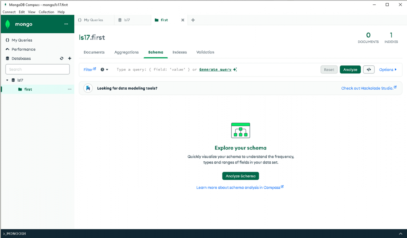Expand the query Options panel
The image size is (407, 238).
pos(388,69)
